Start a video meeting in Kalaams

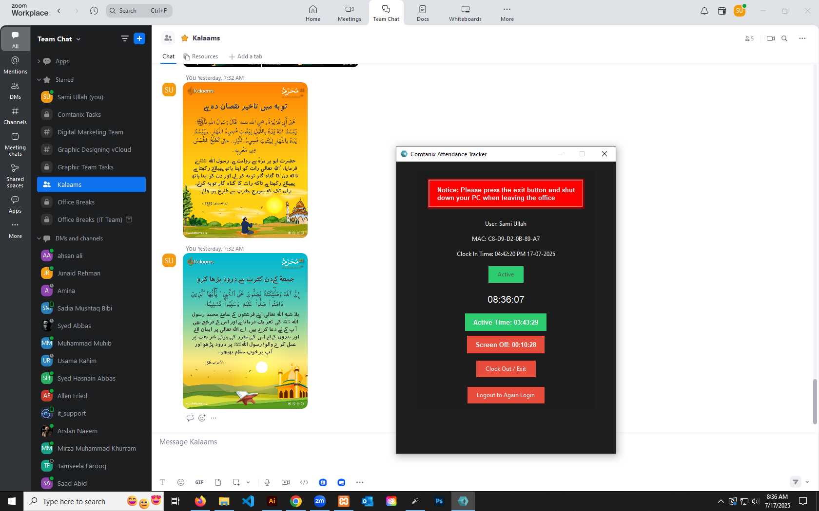(771, 38)
